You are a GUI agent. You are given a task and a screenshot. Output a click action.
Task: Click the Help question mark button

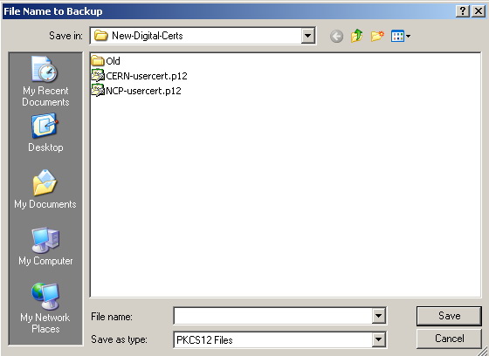coord(463,11)
